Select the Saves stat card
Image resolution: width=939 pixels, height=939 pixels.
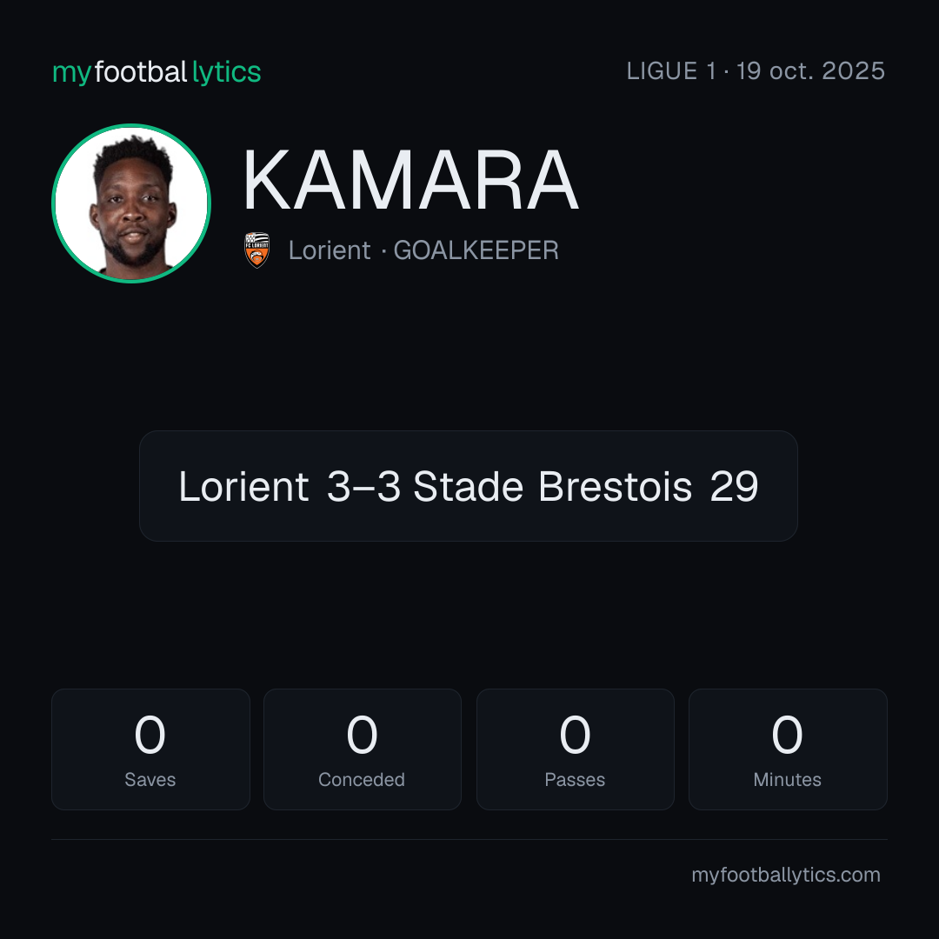(x=150, y=749)
